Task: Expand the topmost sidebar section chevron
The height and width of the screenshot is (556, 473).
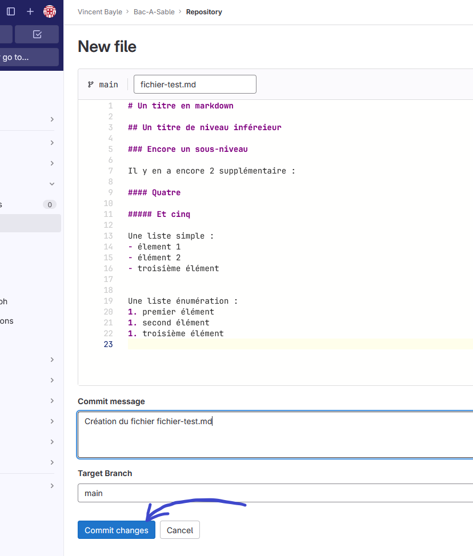Action: click(x=51, y=119)
